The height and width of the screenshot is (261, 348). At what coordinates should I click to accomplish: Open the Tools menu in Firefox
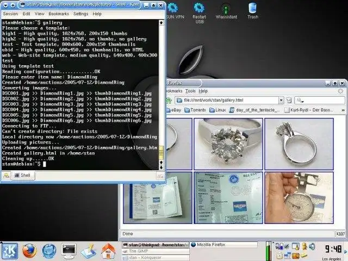click(x=190, y=91)
